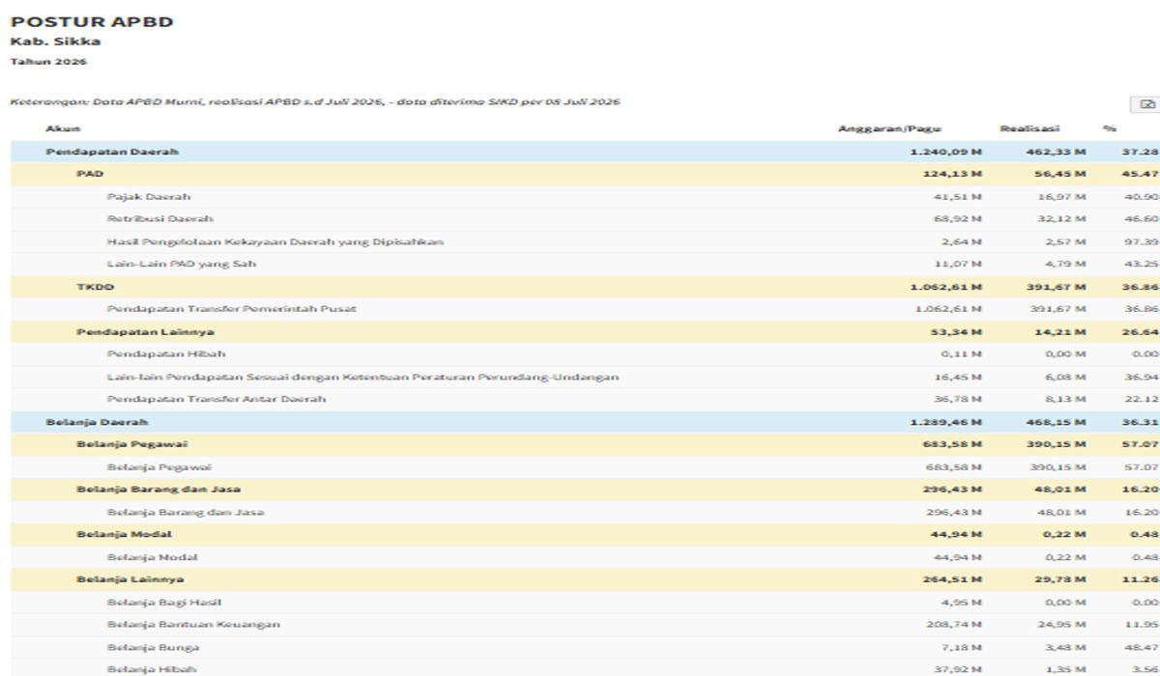Image resolution: width=1160 pixels, height=676 pixels.
Task: Select the Pajak Daerah row
Action: click(x=586, y=197)
